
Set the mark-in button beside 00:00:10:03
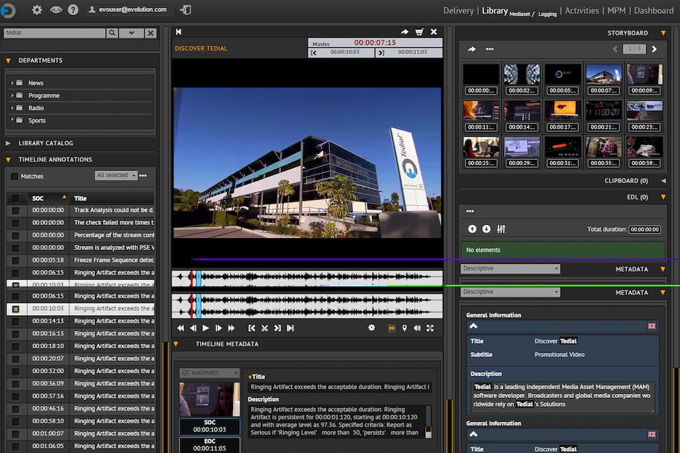[314, 53]
